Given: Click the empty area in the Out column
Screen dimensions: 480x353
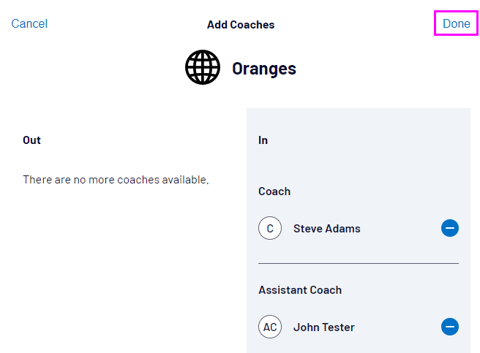Looking at the screenshot, I should click(x=124, y=270).
